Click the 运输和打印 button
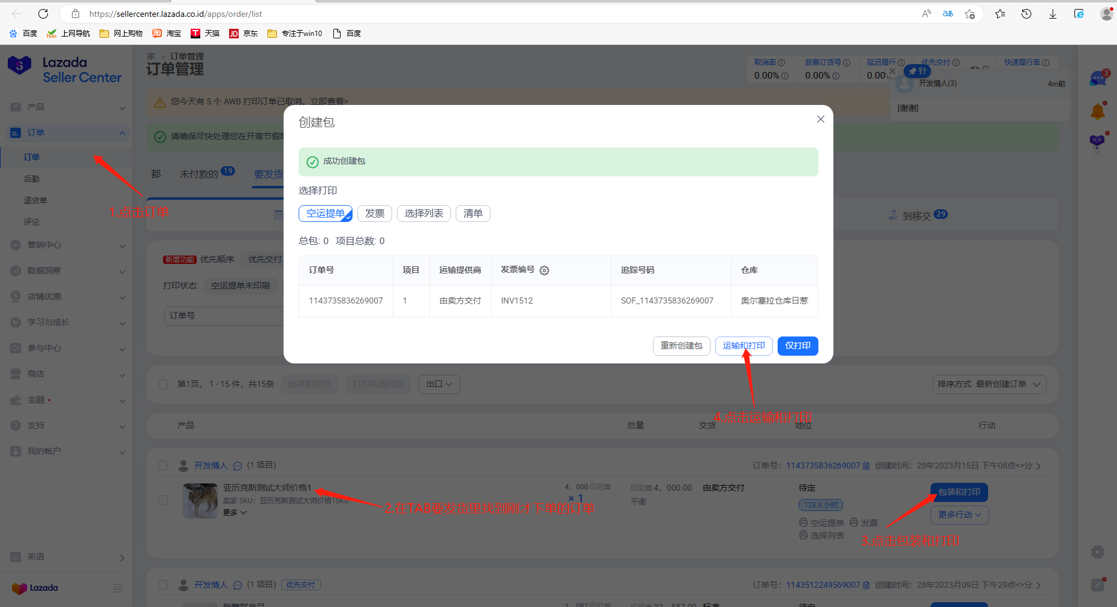This screenshot has width=1117, height=607. coord(743,346)
